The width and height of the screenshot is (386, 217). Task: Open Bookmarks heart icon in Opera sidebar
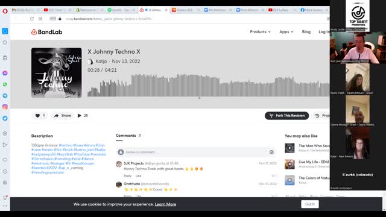point(5,160)
